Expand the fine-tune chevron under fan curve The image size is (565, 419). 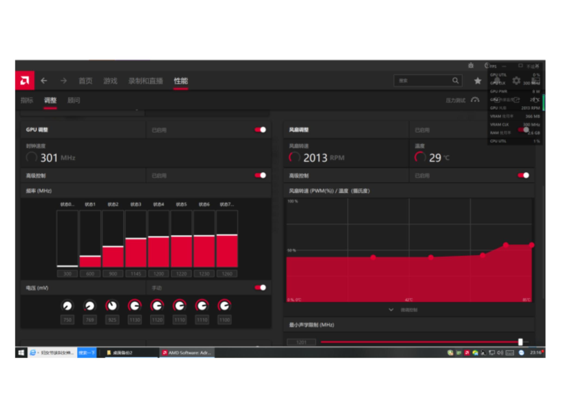[x=391, y=310]
